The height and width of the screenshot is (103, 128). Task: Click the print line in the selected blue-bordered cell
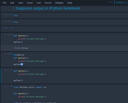click(x=32, y=74)
